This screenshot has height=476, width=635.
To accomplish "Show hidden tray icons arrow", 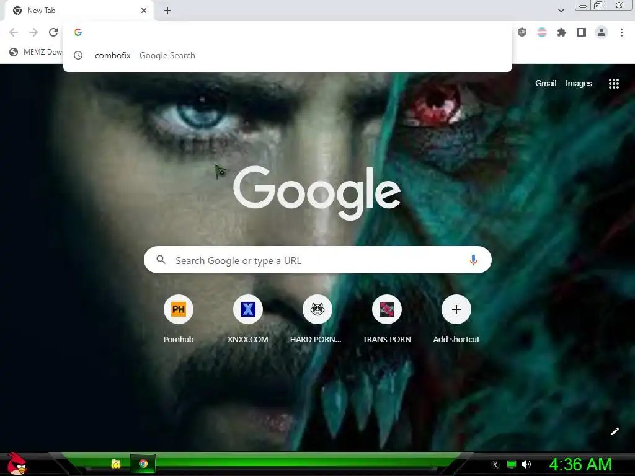I will (x=495, y=465).
